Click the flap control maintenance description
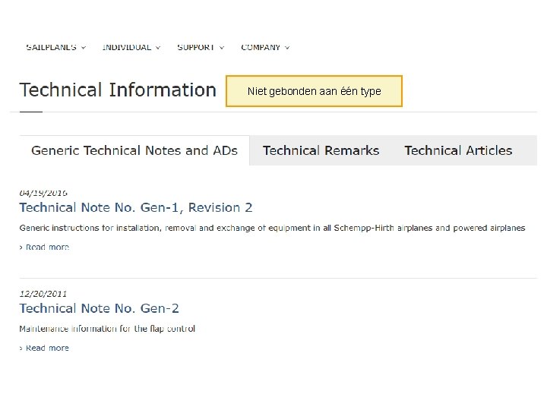This screenshot has width=547, height=410. [x=107, y=329]
